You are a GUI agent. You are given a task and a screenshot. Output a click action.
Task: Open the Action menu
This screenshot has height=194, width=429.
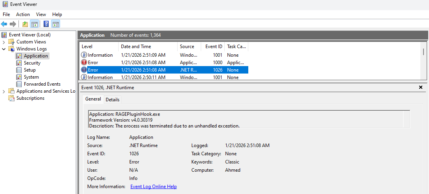pos(23,14)
